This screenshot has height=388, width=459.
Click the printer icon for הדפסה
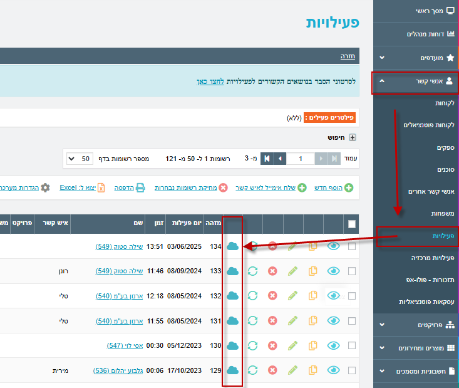(141, 187)
